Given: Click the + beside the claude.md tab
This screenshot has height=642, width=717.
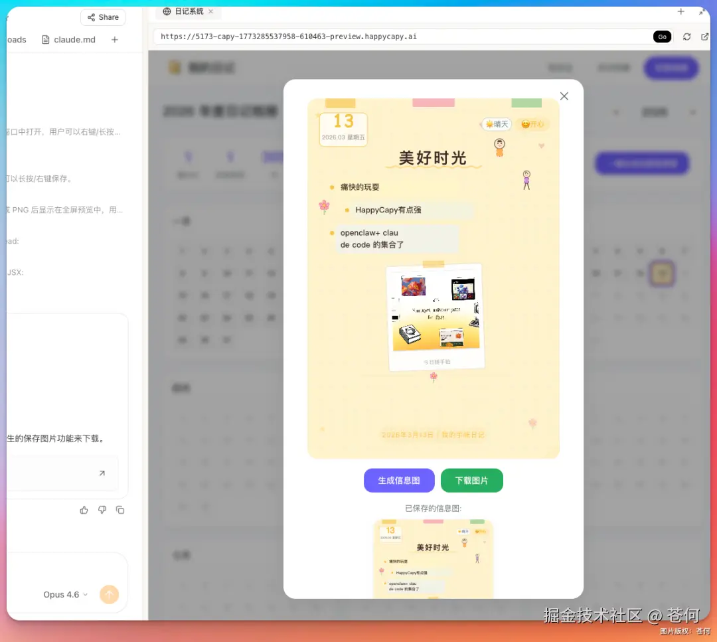Looking at the screenshot, I should pos(114,40).
